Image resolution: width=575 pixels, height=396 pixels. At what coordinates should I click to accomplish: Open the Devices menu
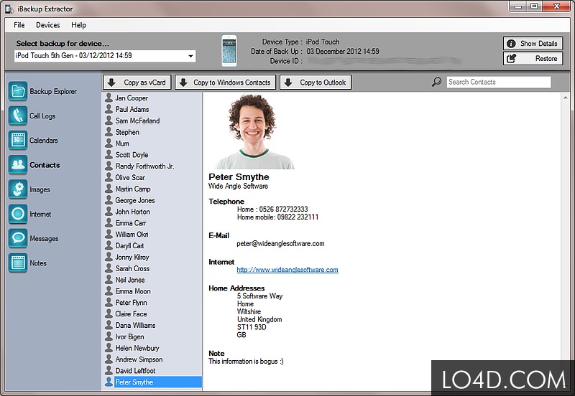click(x=47, y=25)
